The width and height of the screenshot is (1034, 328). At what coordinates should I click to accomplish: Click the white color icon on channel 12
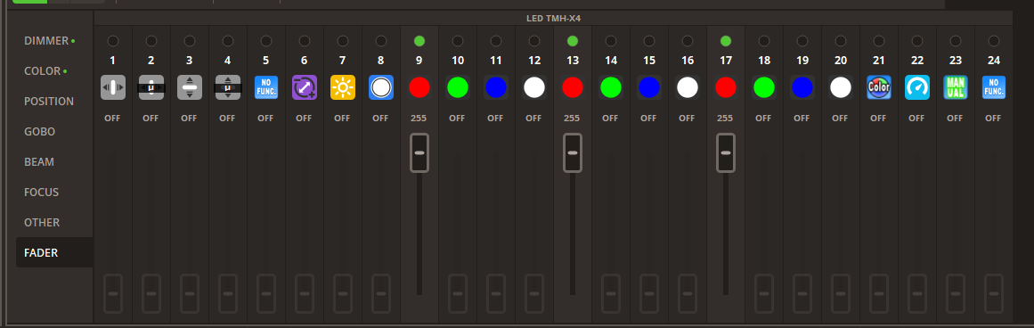tap(533, 87)
